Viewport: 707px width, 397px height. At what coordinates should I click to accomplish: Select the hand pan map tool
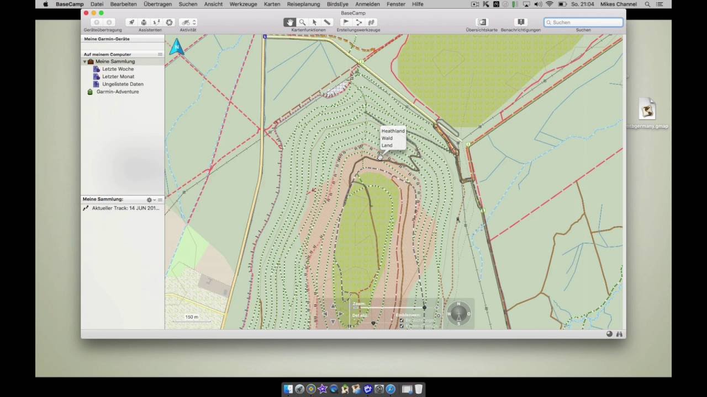click(289, 22)
